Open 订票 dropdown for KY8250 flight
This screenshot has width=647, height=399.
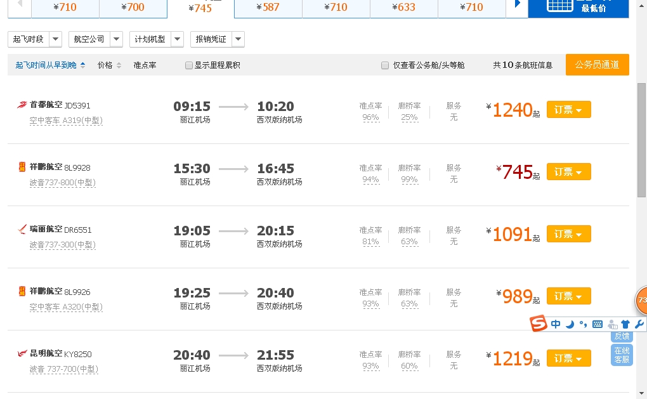tap(568, 358)
